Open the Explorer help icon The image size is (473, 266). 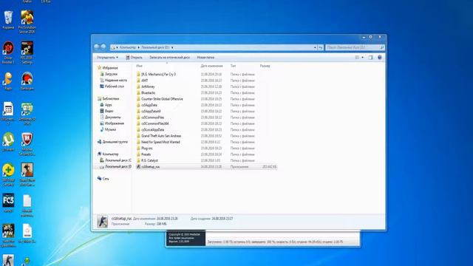coord(379,58)
